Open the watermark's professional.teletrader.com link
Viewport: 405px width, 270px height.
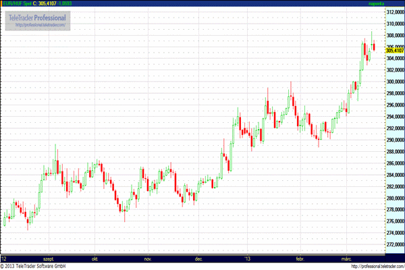[x=40, y=25]
